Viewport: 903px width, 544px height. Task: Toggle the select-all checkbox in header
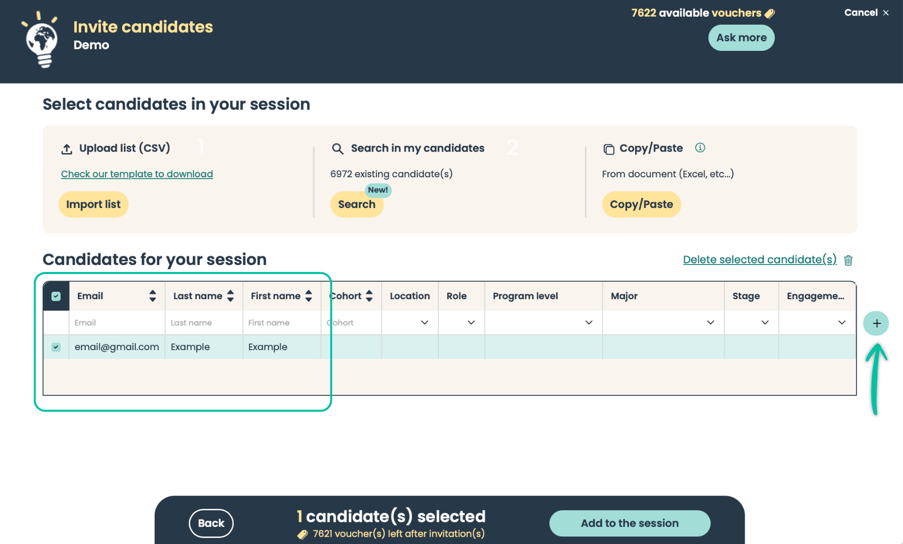pyautogui.click(x=56, y=296)
